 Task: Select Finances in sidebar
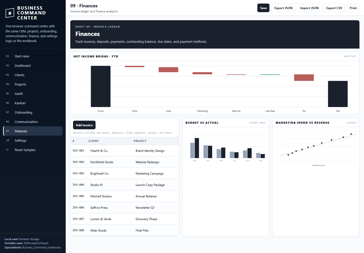(x=33, y=131)
